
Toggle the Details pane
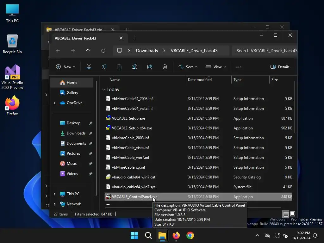(280, 67)
